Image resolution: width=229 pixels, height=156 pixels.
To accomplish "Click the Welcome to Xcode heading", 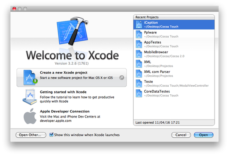I will tap(72, 55).
